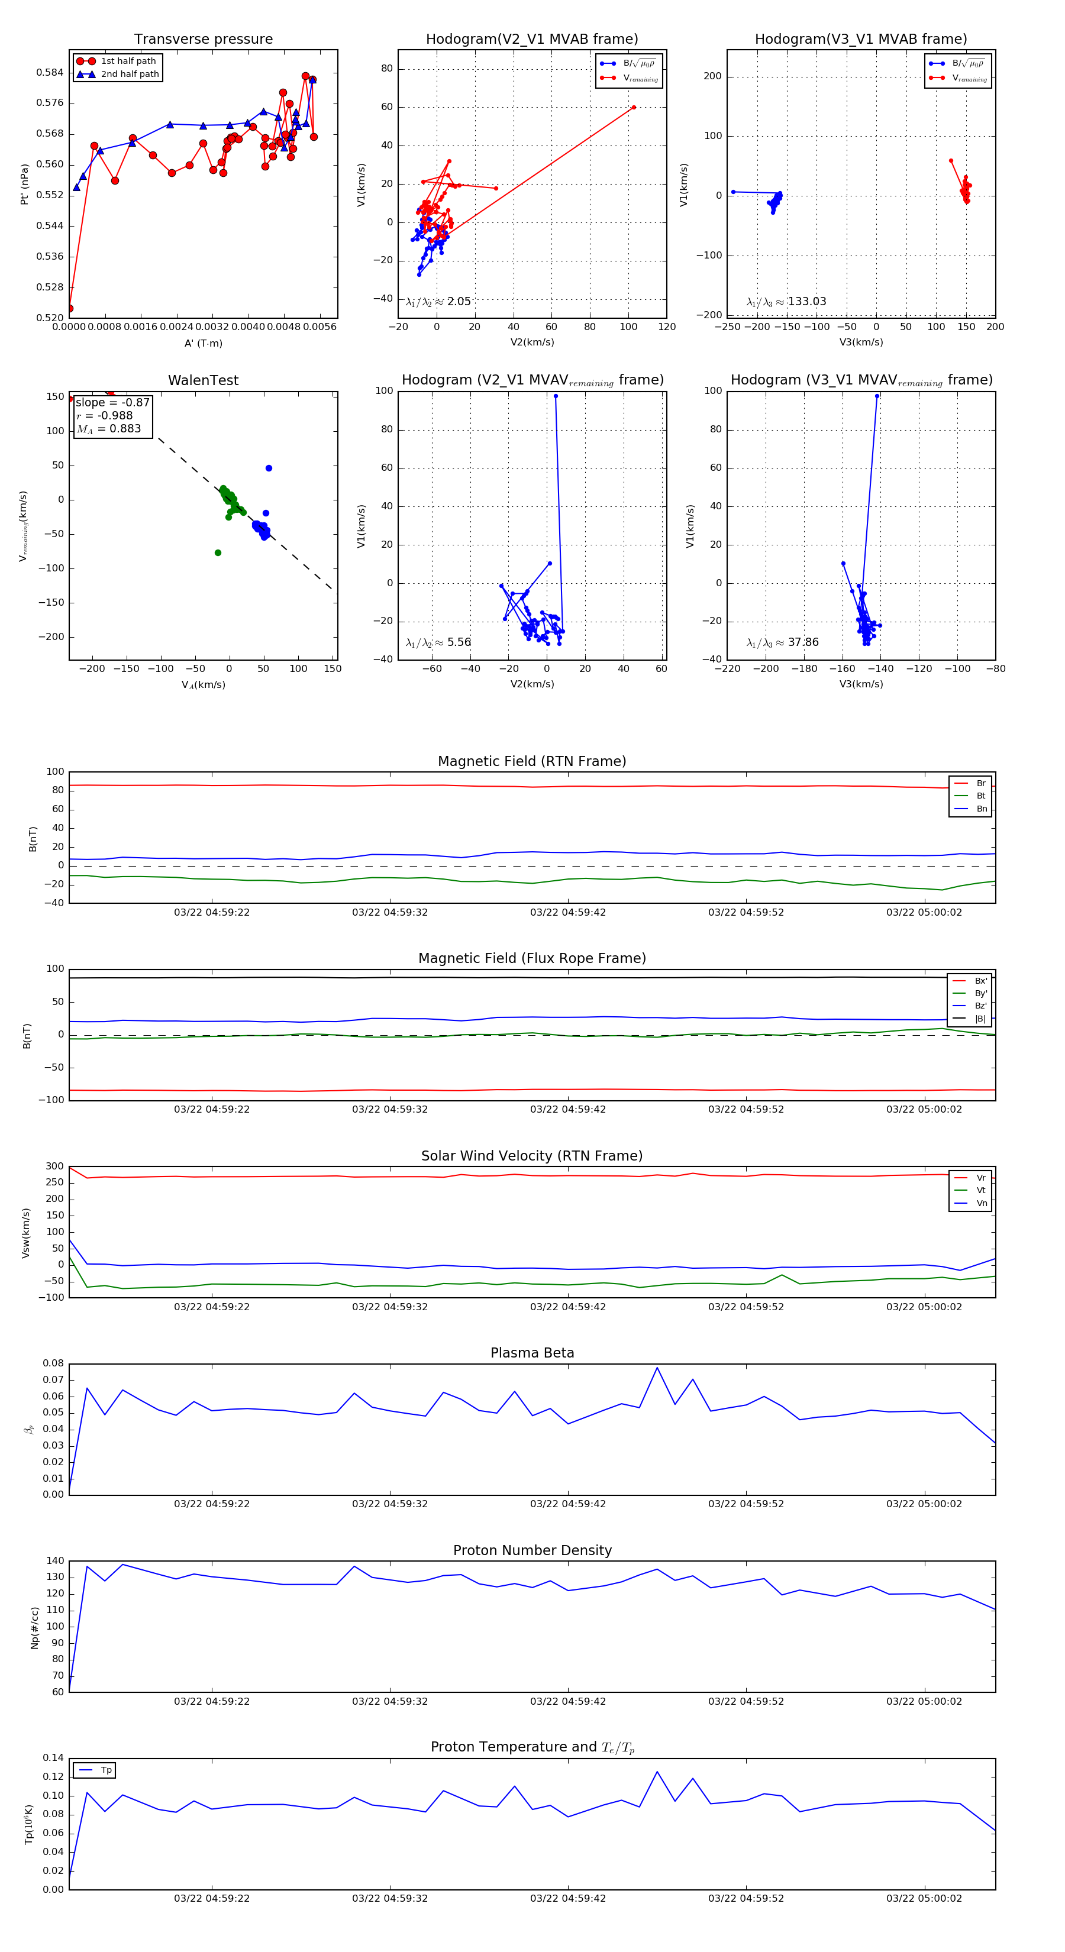Image resolution: width=1065 pixels, height=1952 pixels.
Task: Click the "Vsw(km/s)" y-axis label
Action: click(26, 1233)
